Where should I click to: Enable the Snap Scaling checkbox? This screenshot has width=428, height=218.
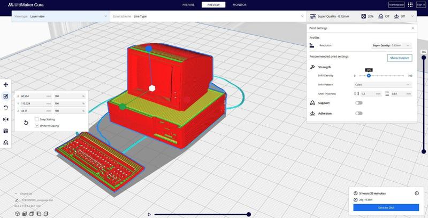[x=36, y=119]
